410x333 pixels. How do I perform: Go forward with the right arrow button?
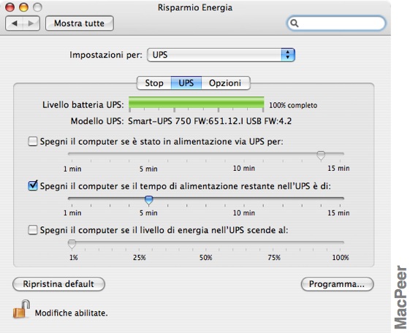click(31, 23)
